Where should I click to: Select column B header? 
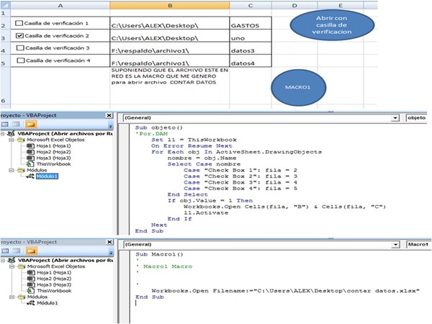(x=170, y=5)
